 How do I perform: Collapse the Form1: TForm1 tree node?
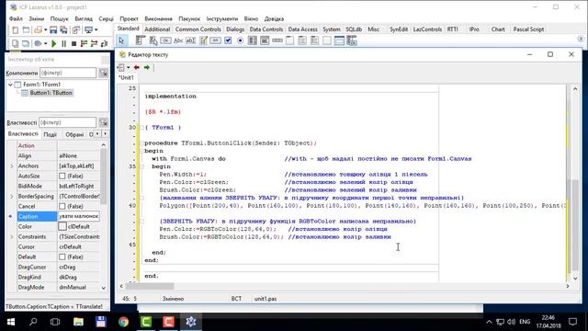coord(10,85)
